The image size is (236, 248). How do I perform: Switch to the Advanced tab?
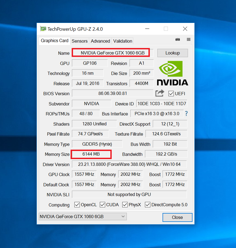(100, 41)
